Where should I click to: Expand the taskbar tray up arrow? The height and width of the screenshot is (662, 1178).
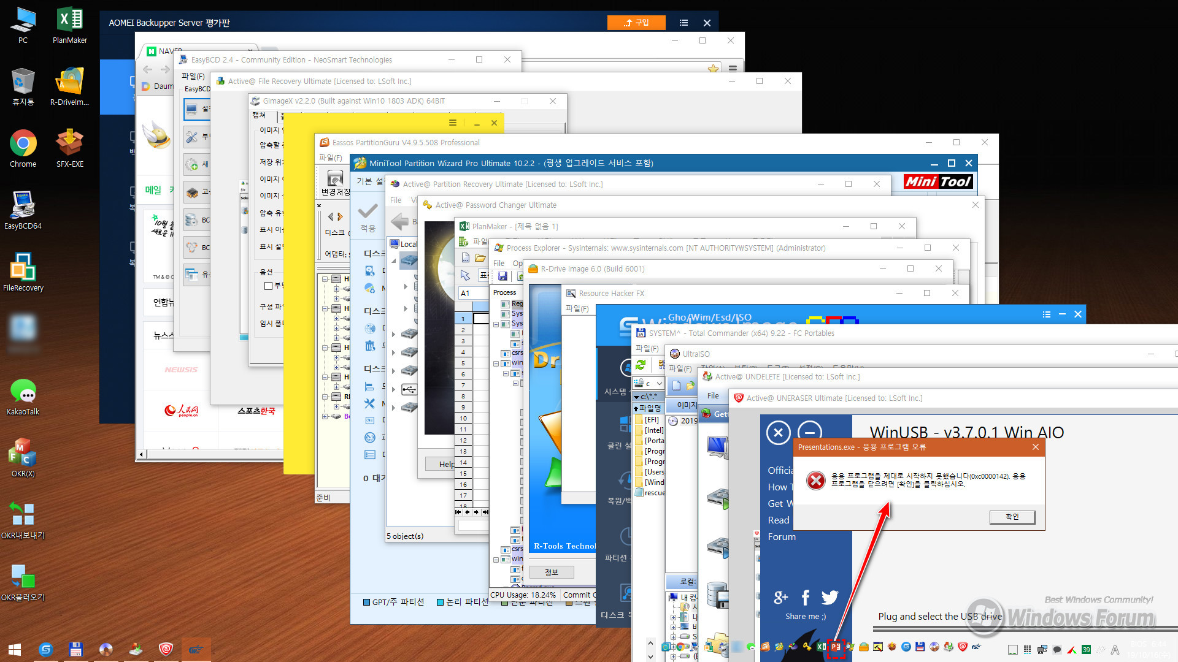(650, 643)
